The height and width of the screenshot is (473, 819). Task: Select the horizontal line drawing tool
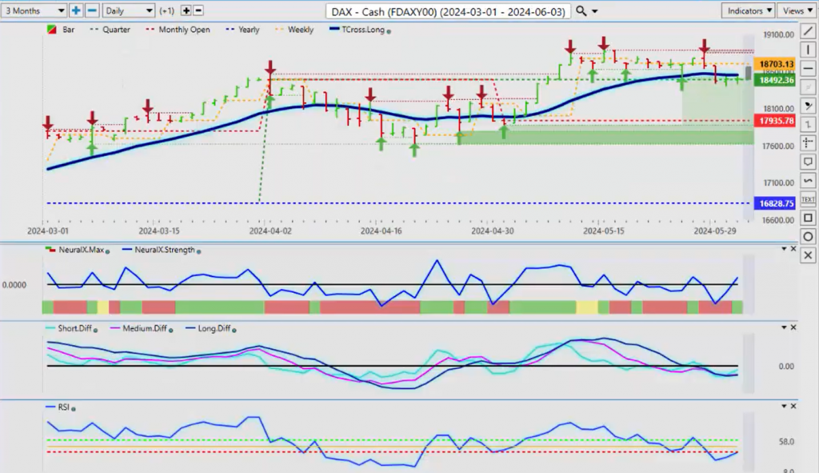click(x=807, y=69)
